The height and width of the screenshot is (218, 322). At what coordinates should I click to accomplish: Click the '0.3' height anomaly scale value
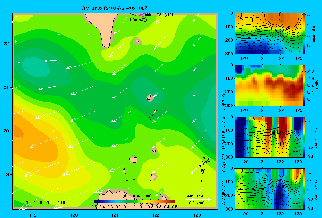click(158, 207)
